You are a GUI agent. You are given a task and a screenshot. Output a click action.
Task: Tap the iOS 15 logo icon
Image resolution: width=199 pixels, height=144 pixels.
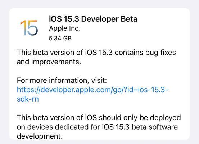click(x=29, y=28)
